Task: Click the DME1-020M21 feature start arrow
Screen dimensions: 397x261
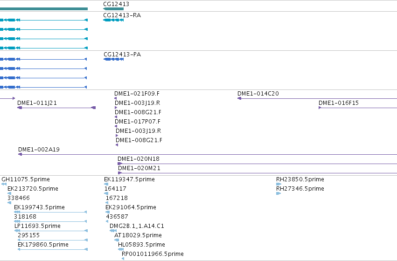Action: (120, 173)
